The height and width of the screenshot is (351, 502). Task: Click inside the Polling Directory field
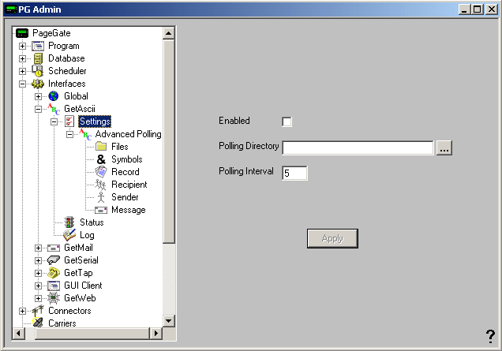point(358,147)
